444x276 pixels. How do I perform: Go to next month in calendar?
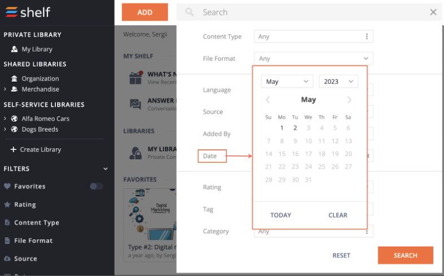349,100
